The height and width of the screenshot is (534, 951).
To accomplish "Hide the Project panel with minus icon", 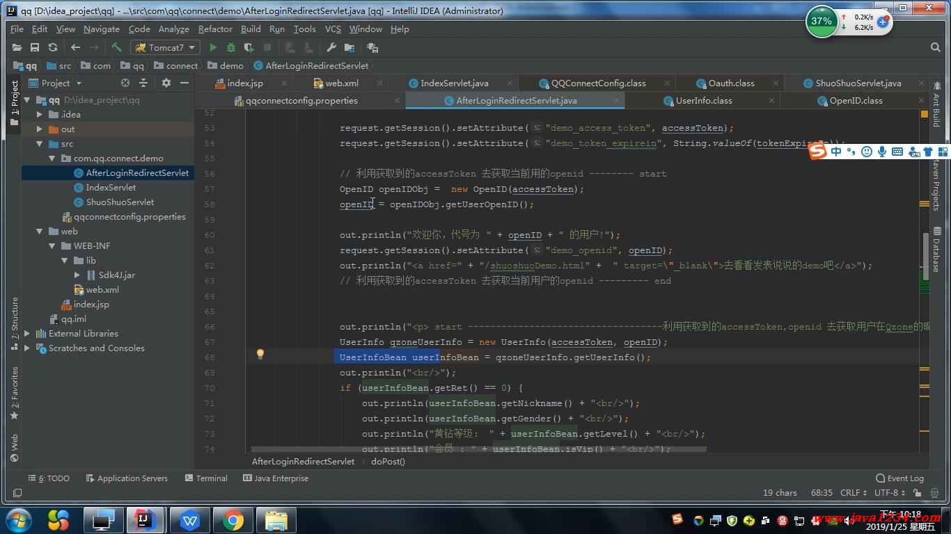I will (184, 83).
